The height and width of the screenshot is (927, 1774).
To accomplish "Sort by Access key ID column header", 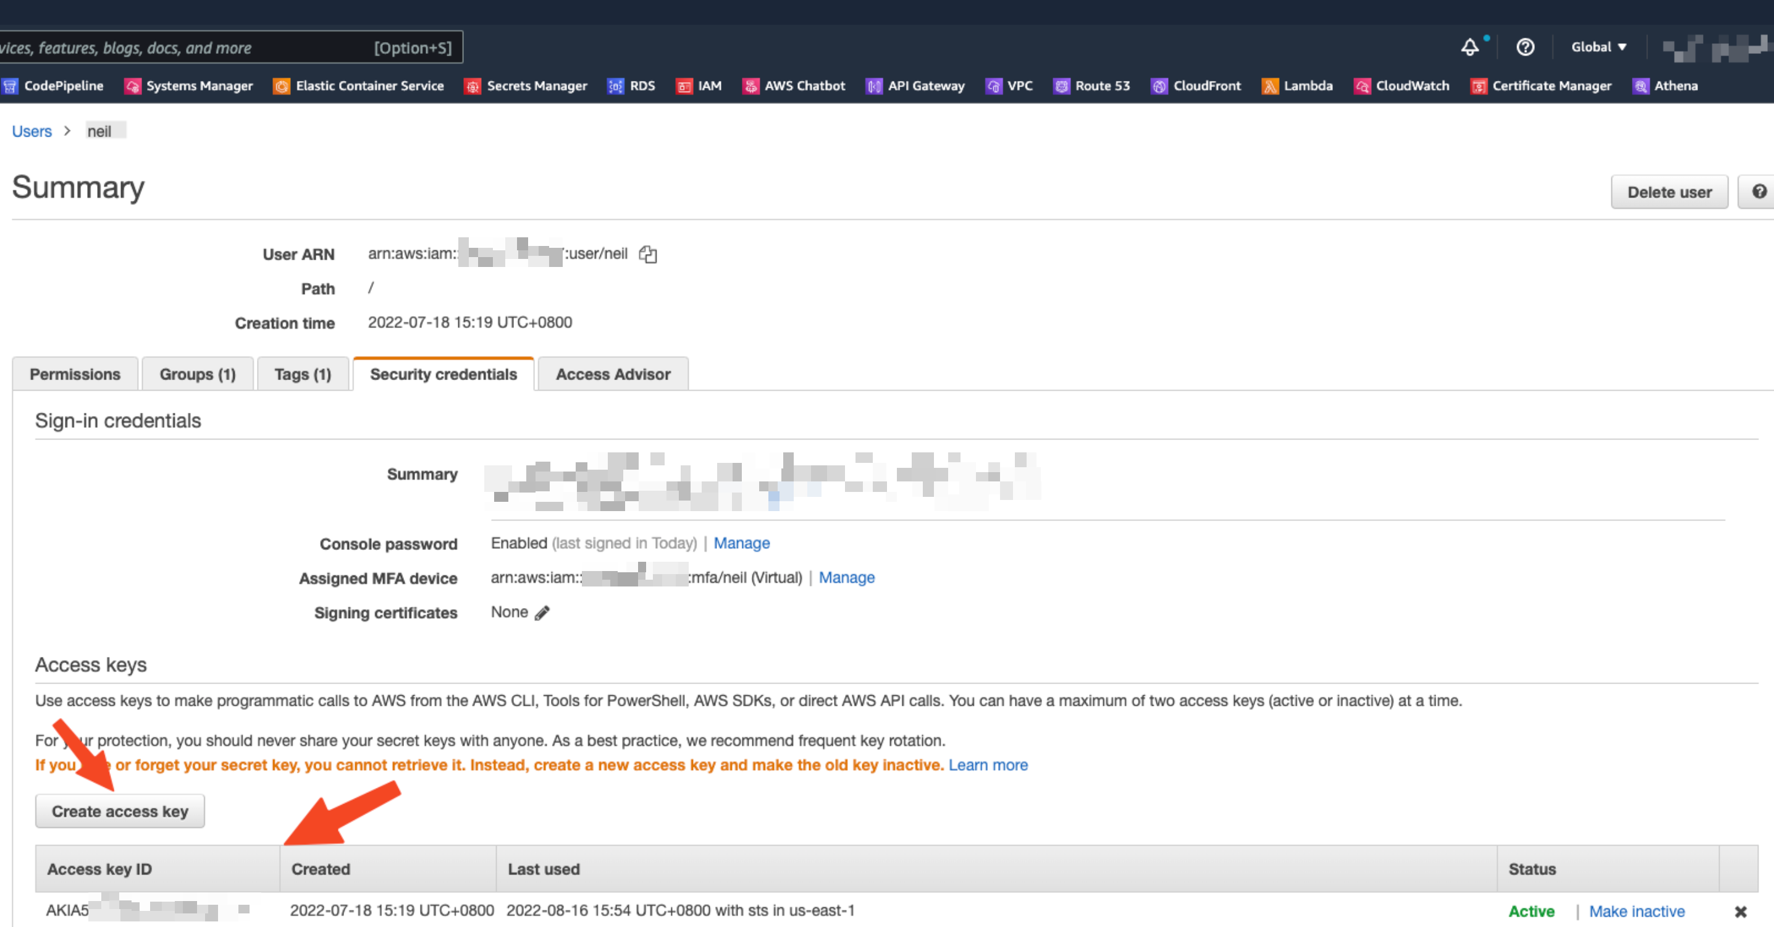I will point(158,869).
